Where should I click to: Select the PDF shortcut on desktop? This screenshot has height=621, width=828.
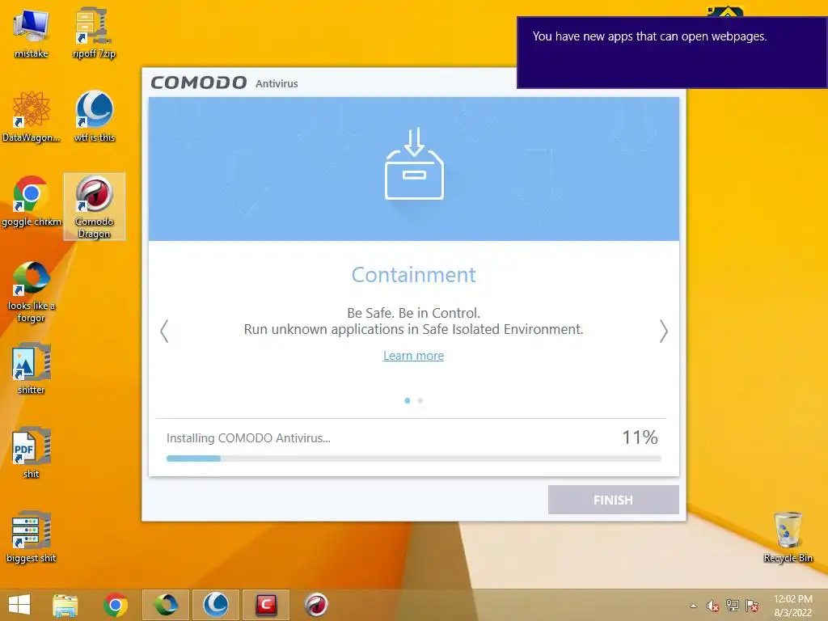pos(32,453)
